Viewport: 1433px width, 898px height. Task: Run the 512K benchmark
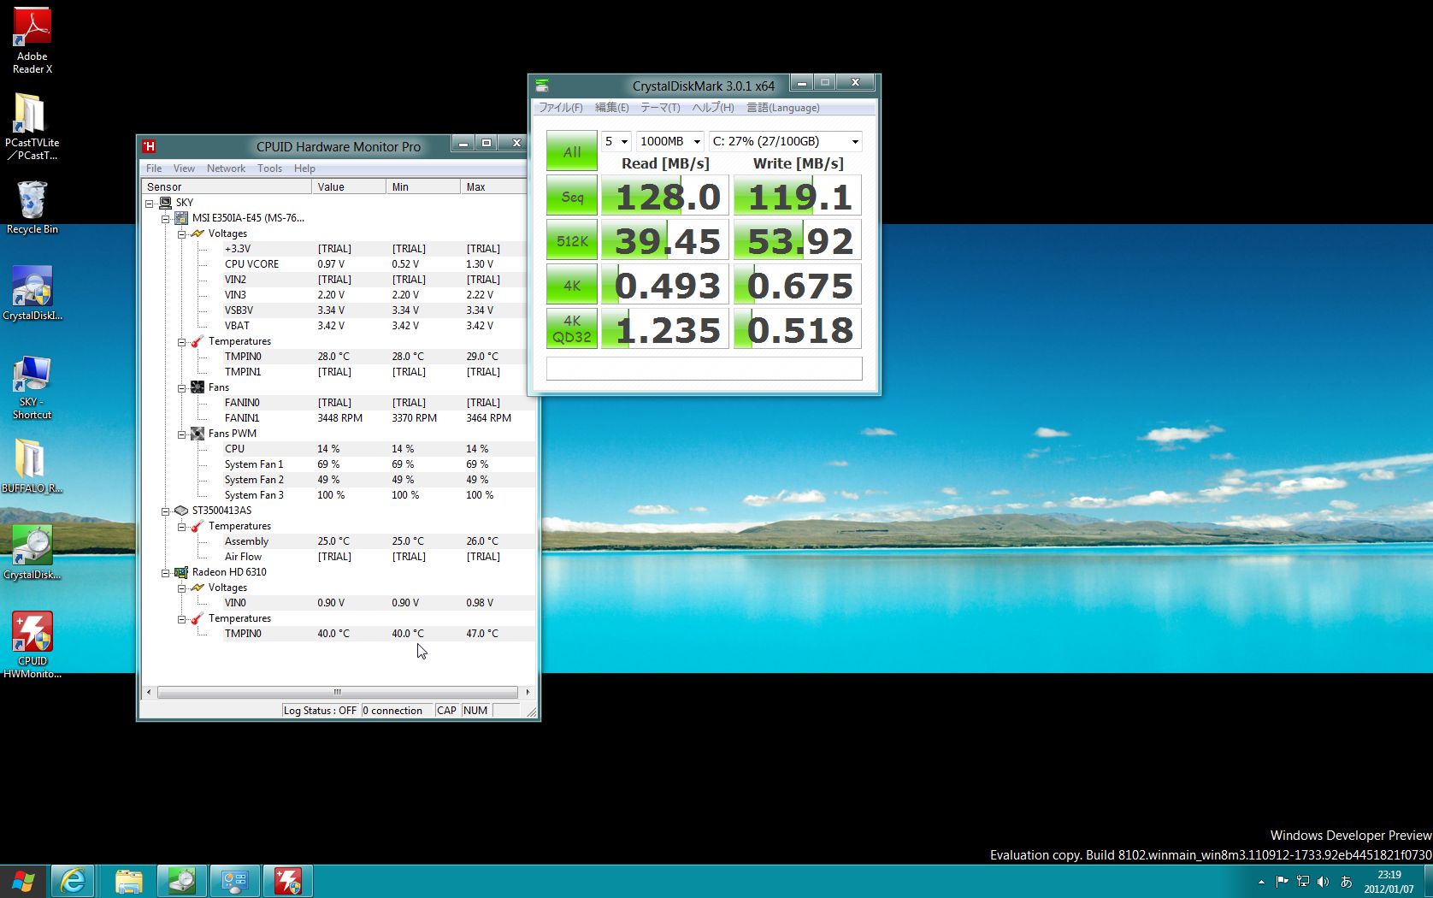[x=572, y=241]
